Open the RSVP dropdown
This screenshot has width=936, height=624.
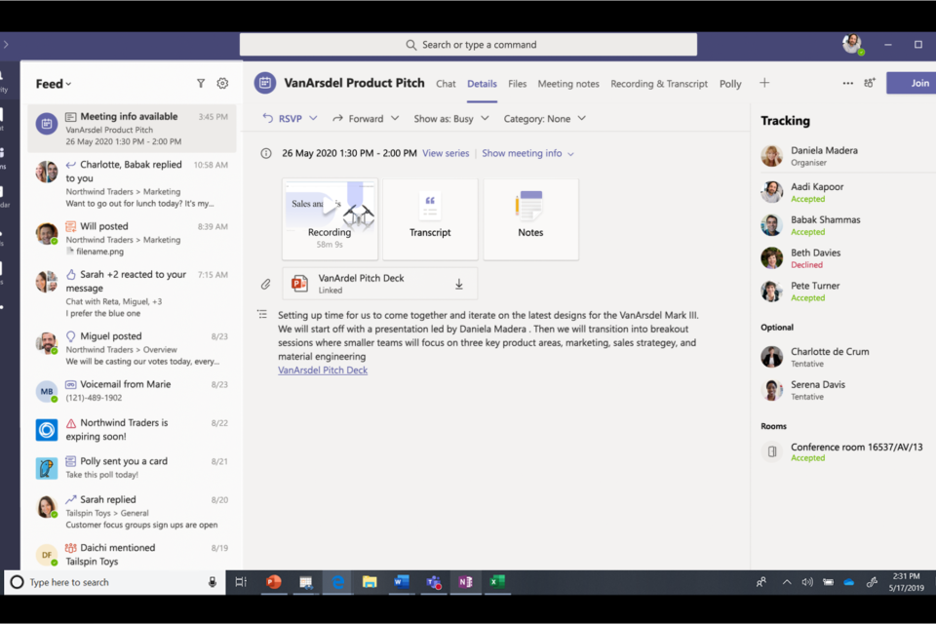pyautogui.click(x=313, y=118)
